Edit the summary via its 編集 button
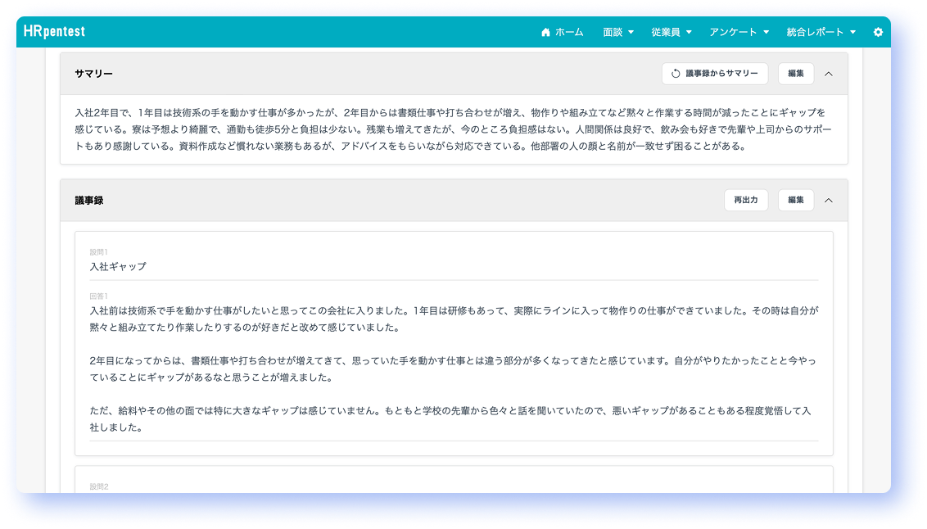The width and height of the screenshot is (927, 529). (x=795, y=73)
